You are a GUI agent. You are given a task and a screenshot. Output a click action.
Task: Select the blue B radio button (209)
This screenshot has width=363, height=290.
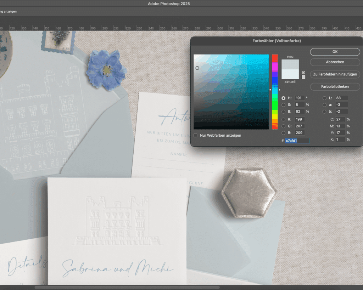[x=283, y=133]
